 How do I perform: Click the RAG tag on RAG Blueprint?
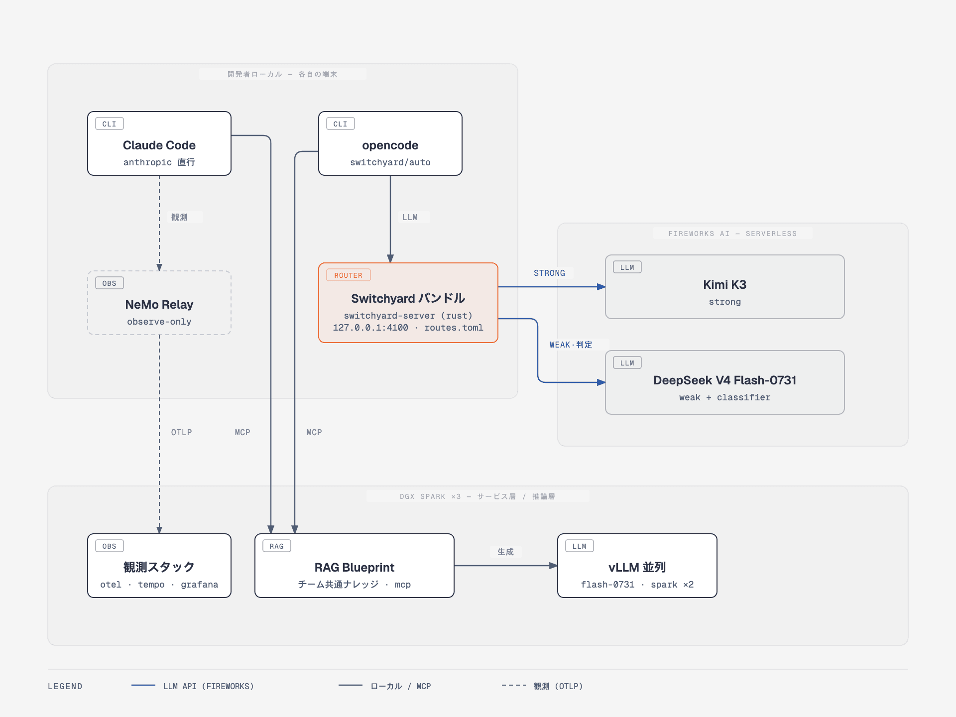(277, 546)
